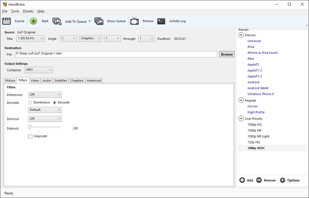The height and width of the screenshot is (198, 309).
Task: Collapse the Devices presets group
Action: (x=241, y=35)
